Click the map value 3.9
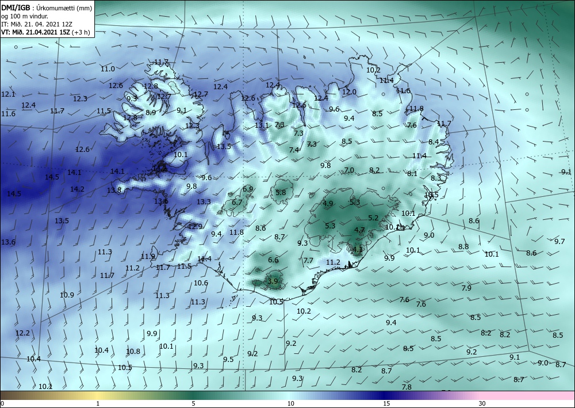The width and height of the screenshot is (575, 408). (273, 281)
